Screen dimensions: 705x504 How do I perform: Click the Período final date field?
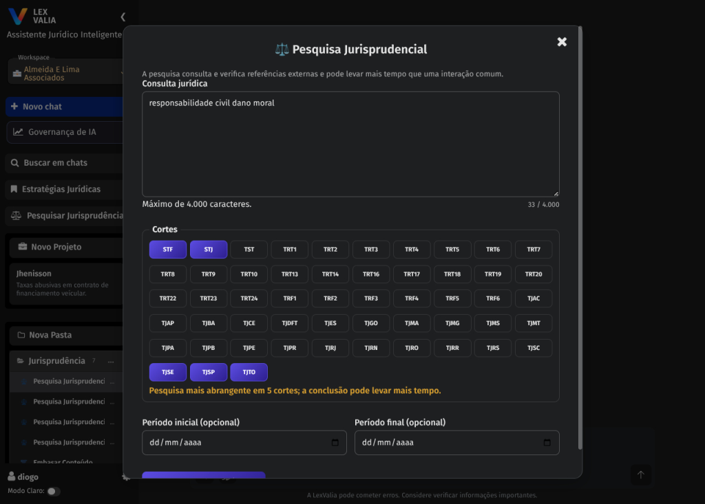click(457, 442)
